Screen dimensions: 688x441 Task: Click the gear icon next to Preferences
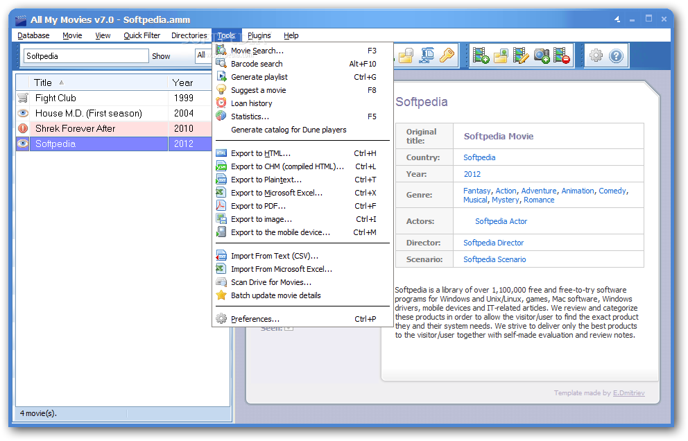pyautogui.click(x=221, y=319)
